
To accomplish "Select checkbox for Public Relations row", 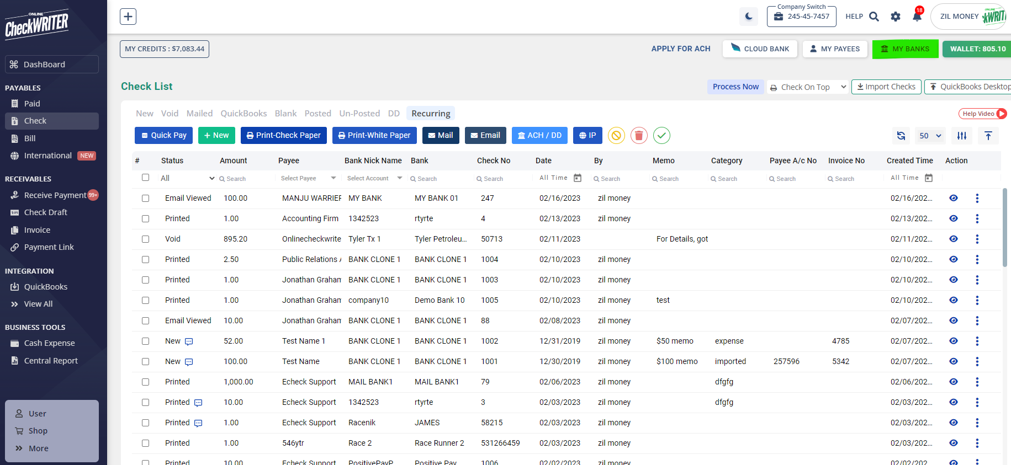I will pos(145,259).
